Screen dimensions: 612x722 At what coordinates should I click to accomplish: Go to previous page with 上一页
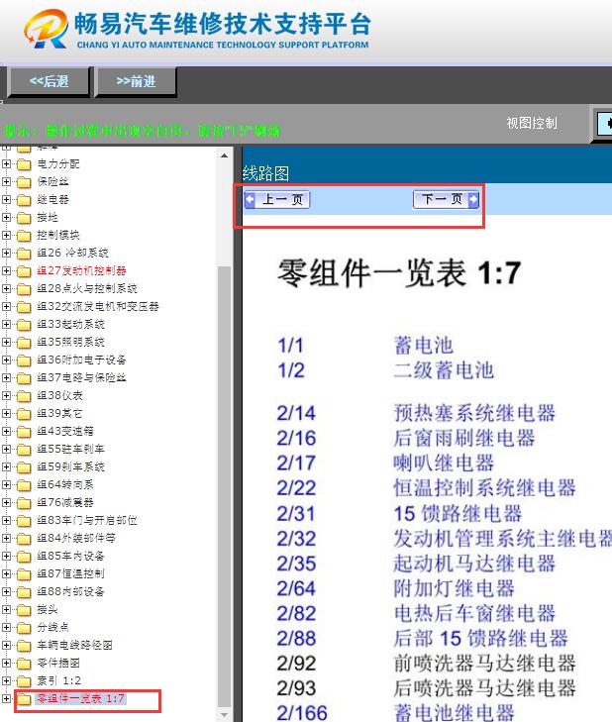277,200
